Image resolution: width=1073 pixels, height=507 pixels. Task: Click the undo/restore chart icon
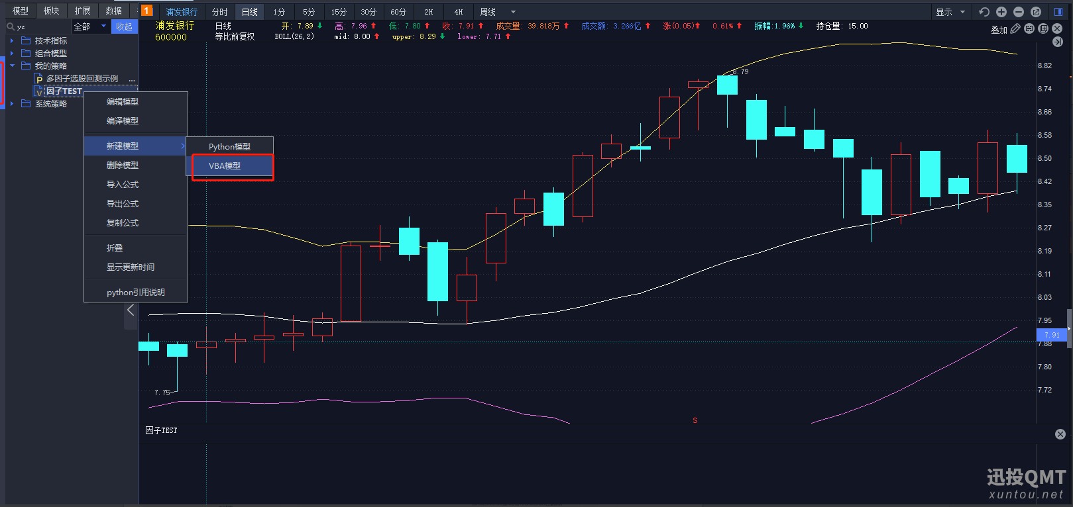[x=984, y=12]
